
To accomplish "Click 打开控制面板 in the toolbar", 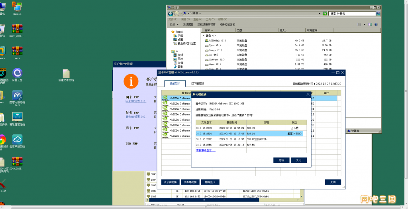I will coord(227,24).
